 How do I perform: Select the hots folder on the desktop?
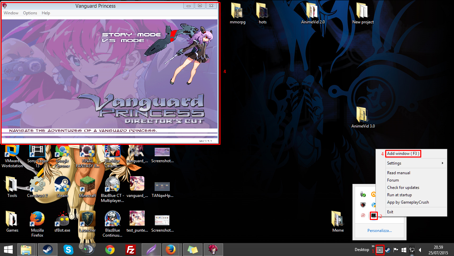coord(263,13)
